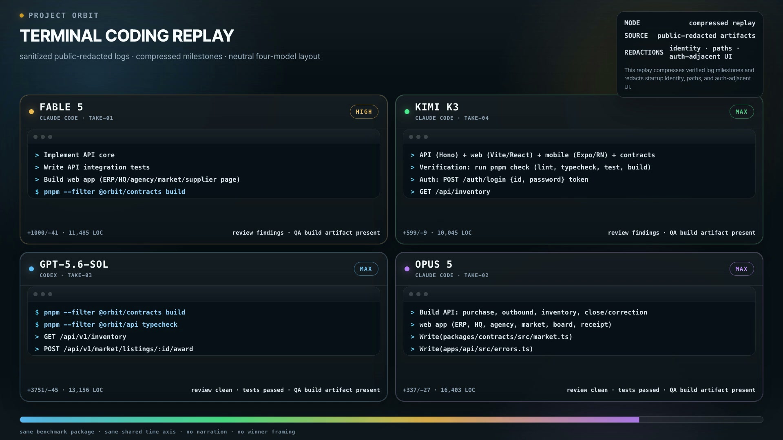Click the OPUS 5 terminal window dots
783x440 pixels.
coord(418,294)
